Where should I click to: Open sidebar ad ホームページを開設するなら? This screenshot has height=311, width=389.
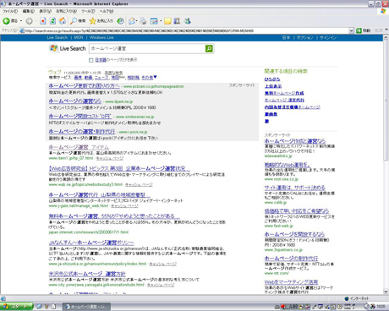click(x=294, y=234)
